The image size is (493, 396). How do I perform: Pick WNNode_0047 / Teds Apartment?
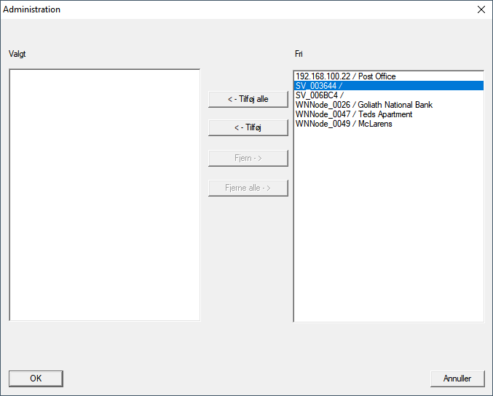354,114
